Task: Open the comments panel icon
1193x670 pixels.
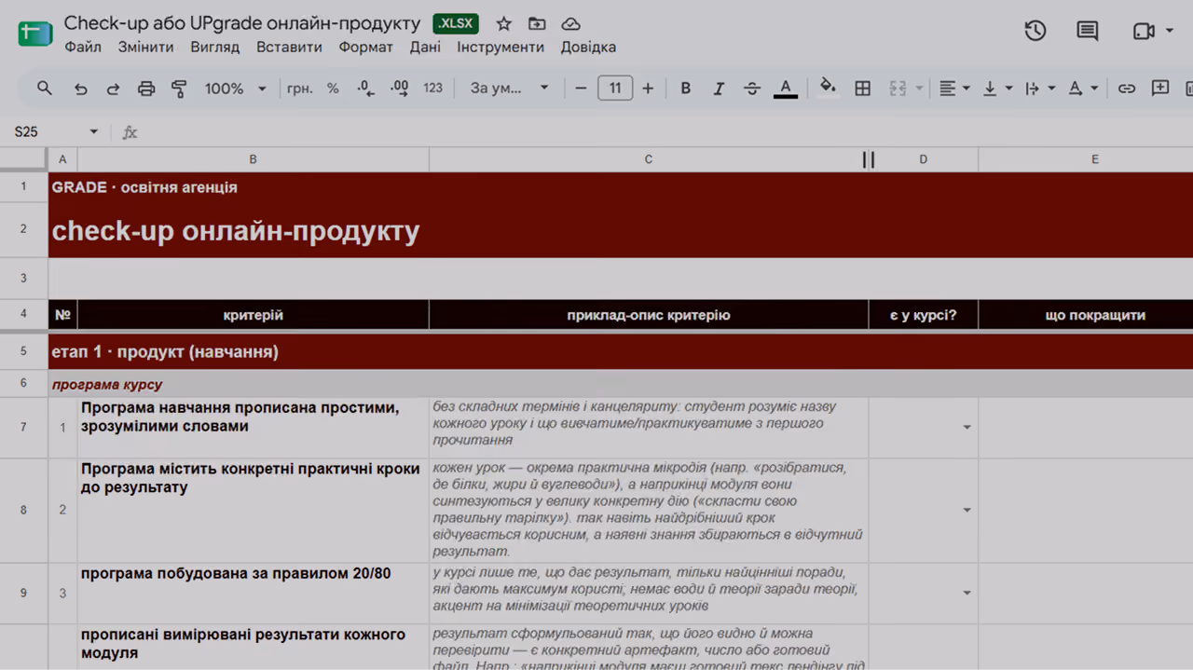Action: click(x=1087, y=31)
